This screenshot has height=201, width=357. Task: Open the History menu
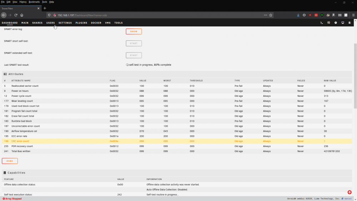(x=23, y=2)
